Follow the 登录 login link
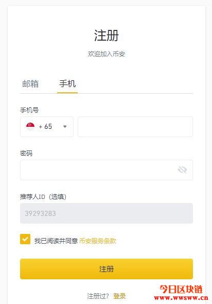The image size is (212, 304). [x=119, y=296]
